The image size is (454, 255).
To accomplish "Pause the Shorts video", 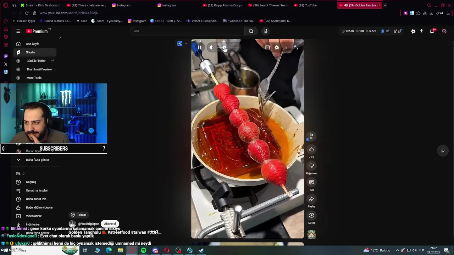I will point(200,47).
